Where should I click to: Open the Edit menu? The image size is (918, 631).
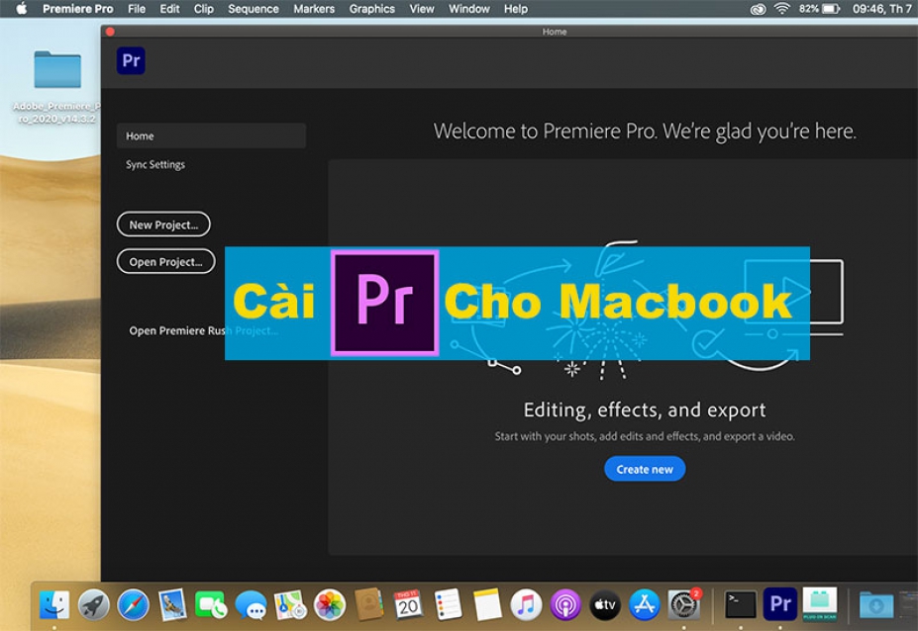169,9
